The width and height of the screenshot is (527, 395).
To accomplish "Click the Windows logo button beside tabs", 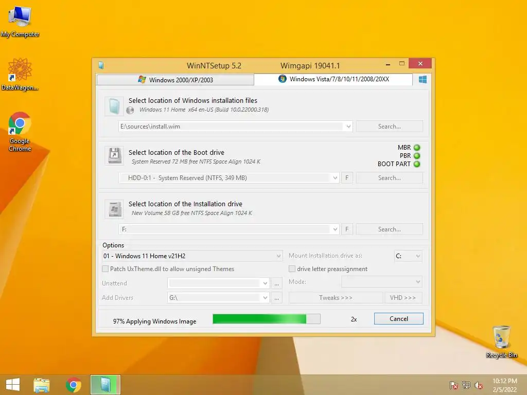I will point(423,79).
